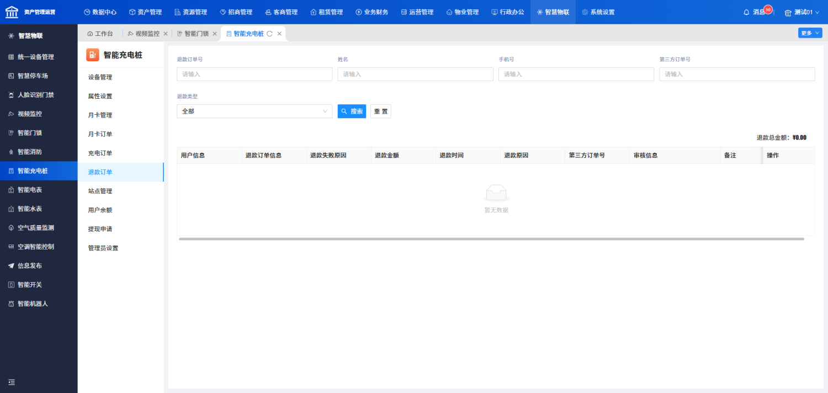The height and width of the screenshot is (393, 828).
Task: Open 充电订单 submenu item
Action: click(121, 153)
